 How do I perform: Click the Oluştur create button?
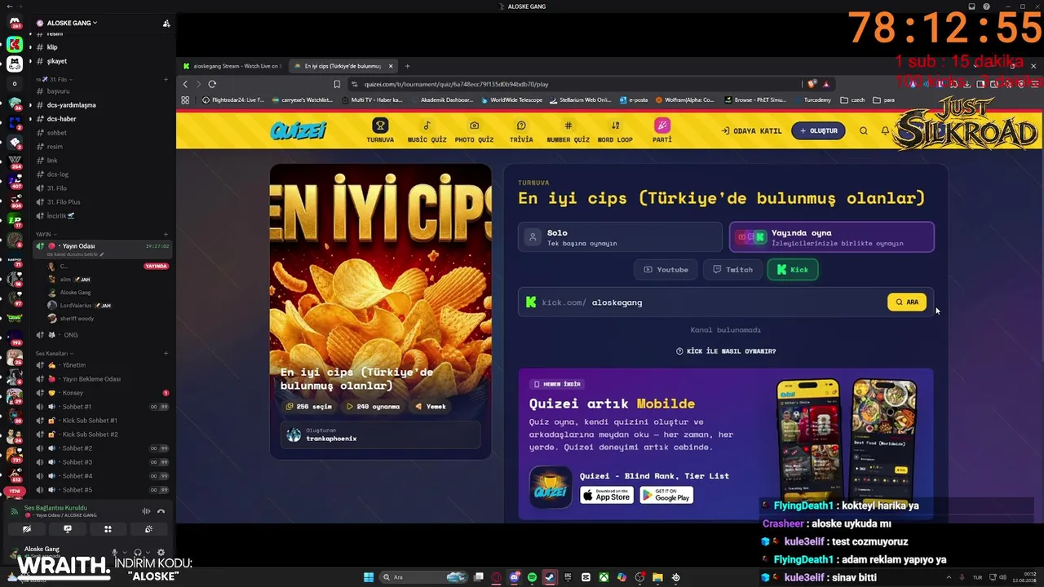(818, 130)
